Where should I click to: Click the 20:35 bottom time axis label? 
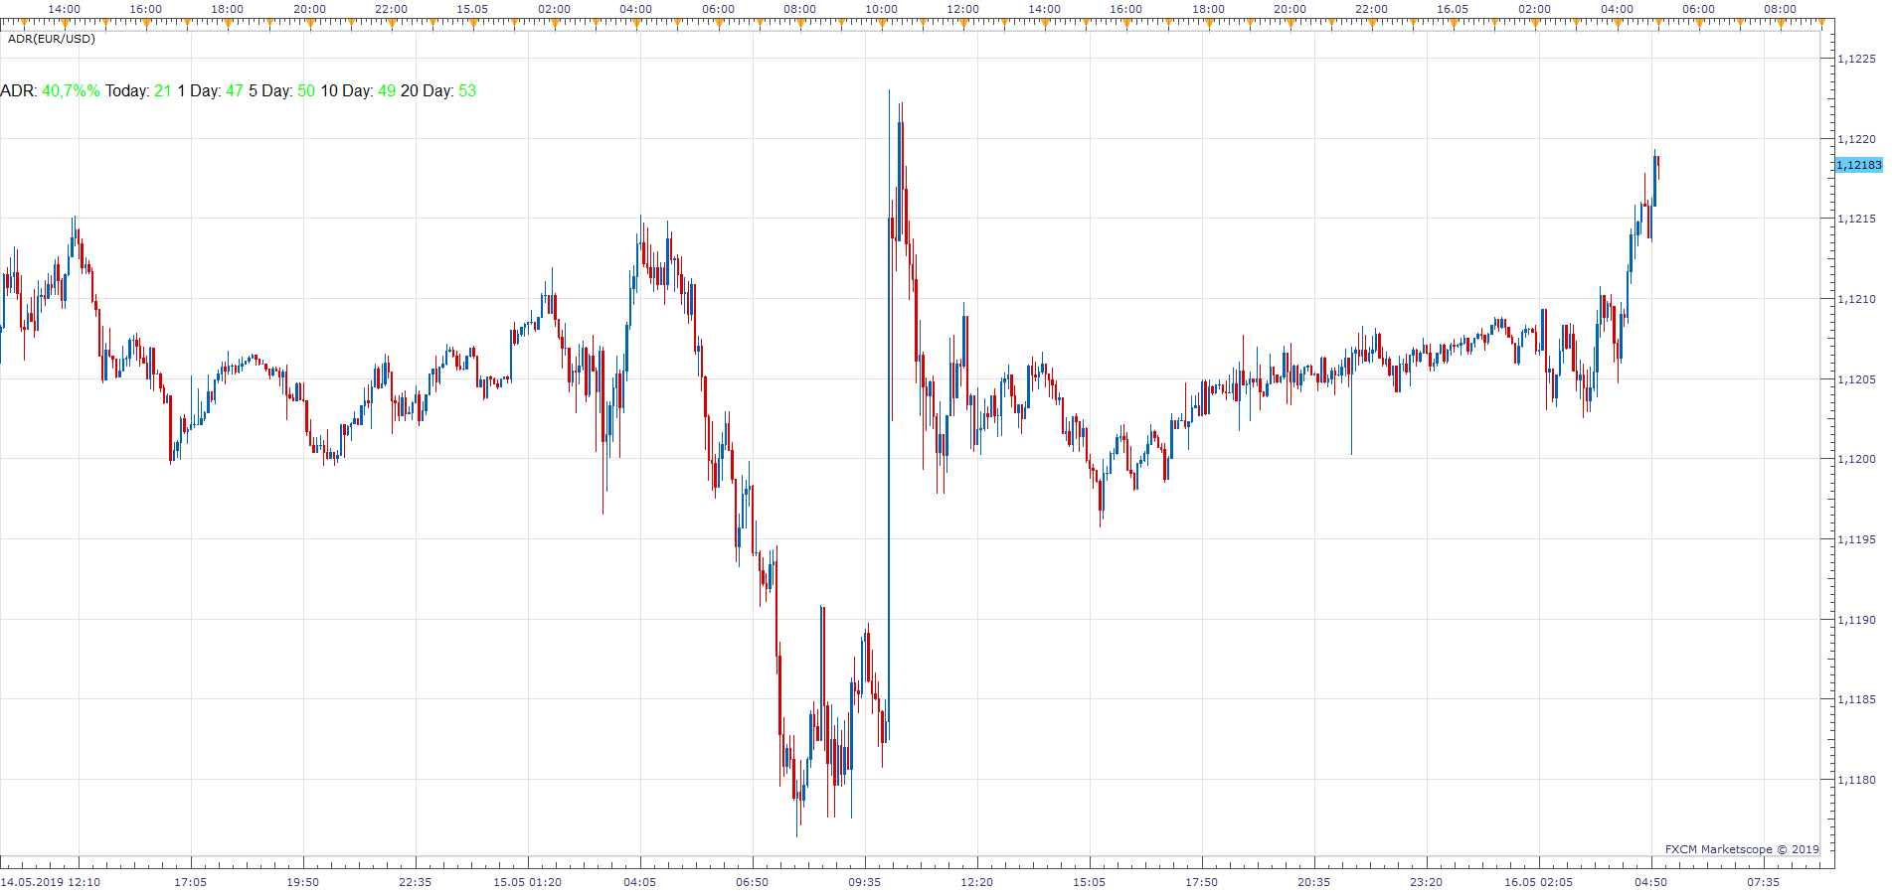[1314, 882]
